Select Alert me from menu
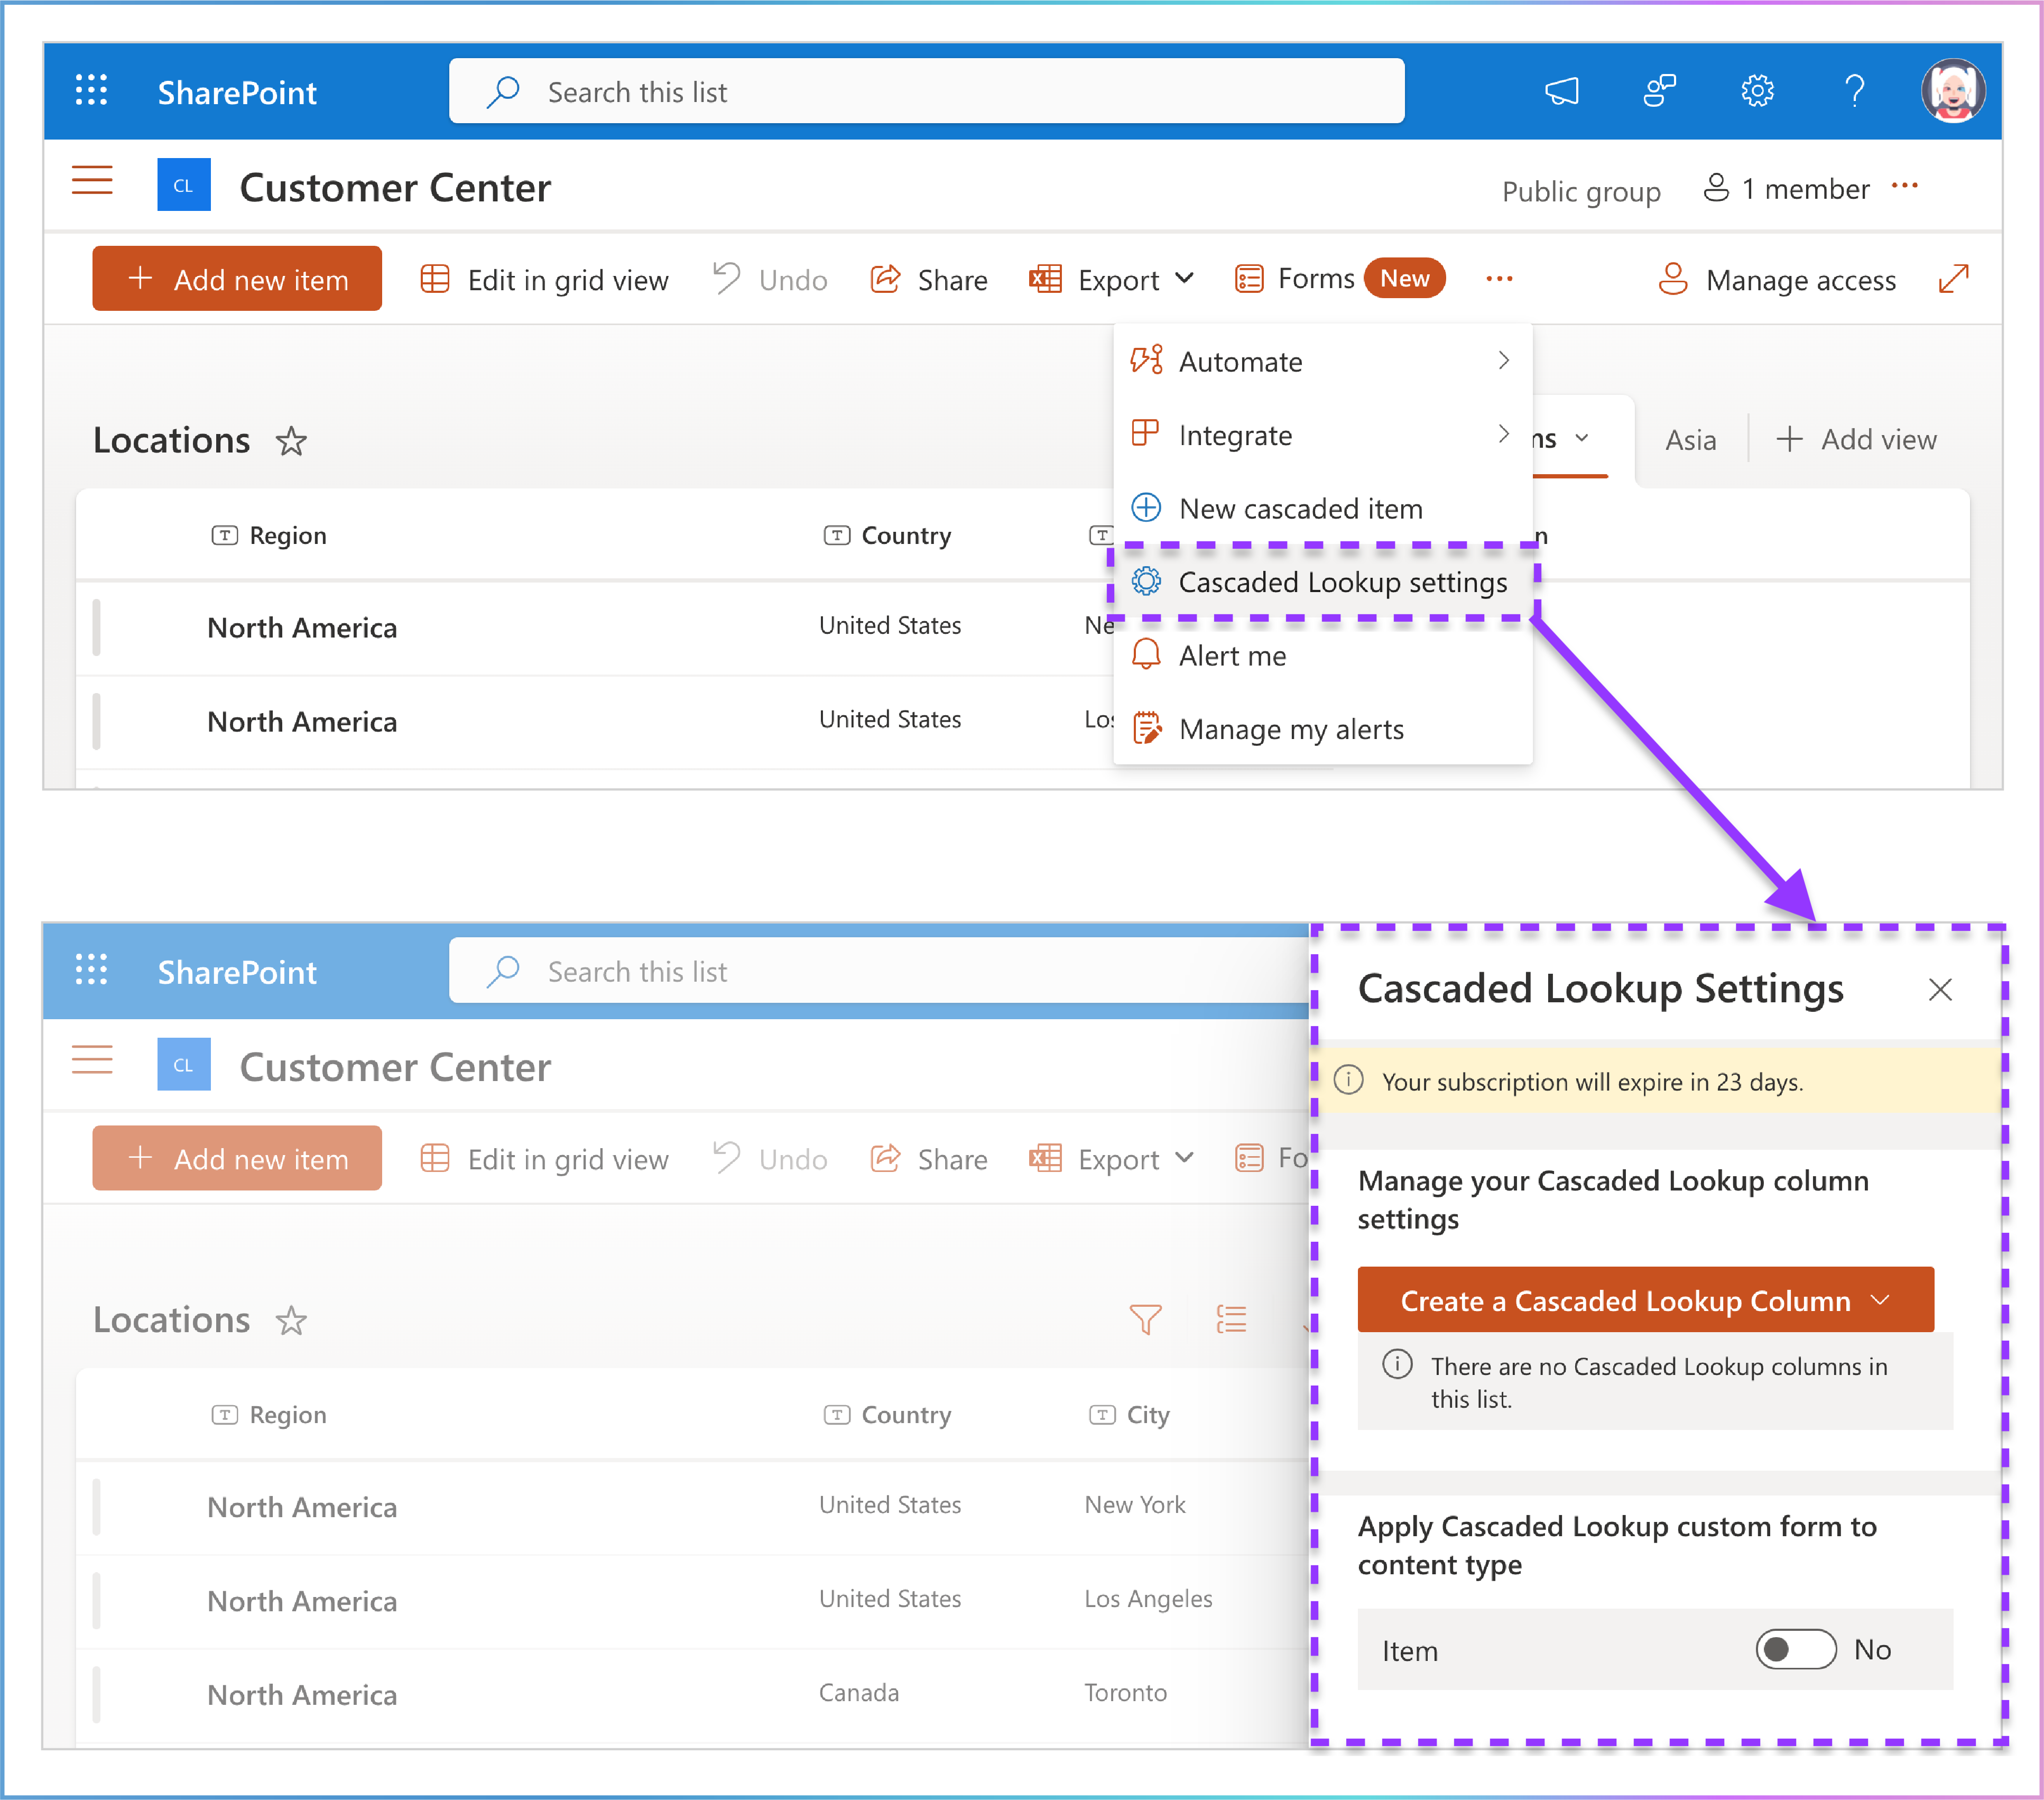 pyautogui.click(x=1322, y=655)
